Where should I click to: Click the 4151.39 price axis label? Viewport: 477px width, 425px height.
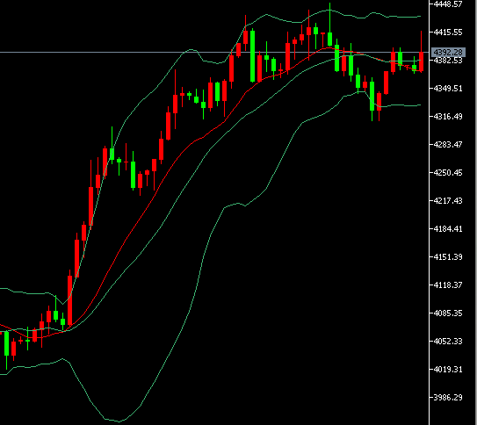(x=448, y=257)
